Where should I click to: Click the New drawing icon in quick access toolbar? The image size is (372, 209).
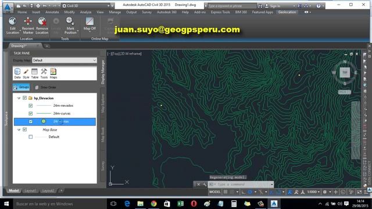point(19,6)
